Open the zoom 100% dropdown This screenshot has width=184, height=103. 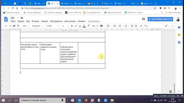pos(26,26)
